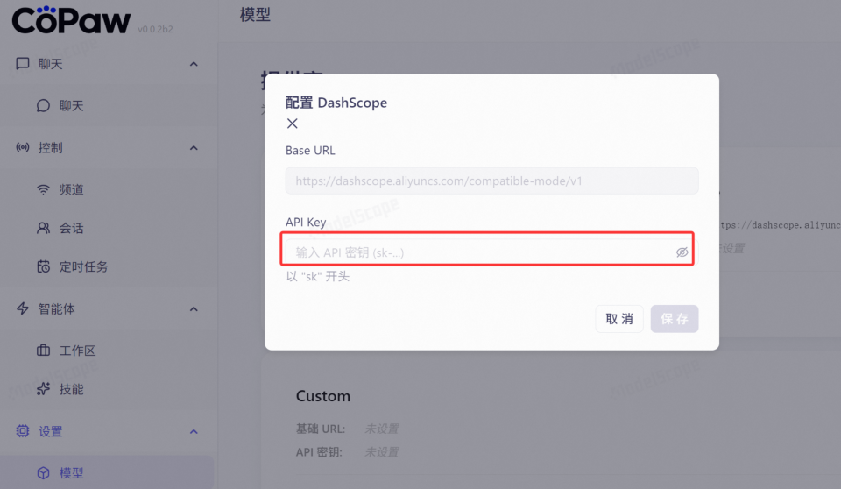Click the 基础 URL label in Custom card
This screenshot has height=489, width=841.
tap(321, 429)
